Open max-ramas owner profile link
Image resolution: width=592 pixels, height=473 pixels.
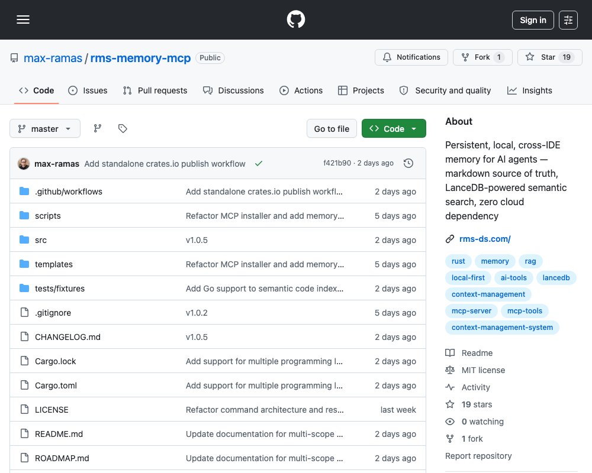[53, 58]
